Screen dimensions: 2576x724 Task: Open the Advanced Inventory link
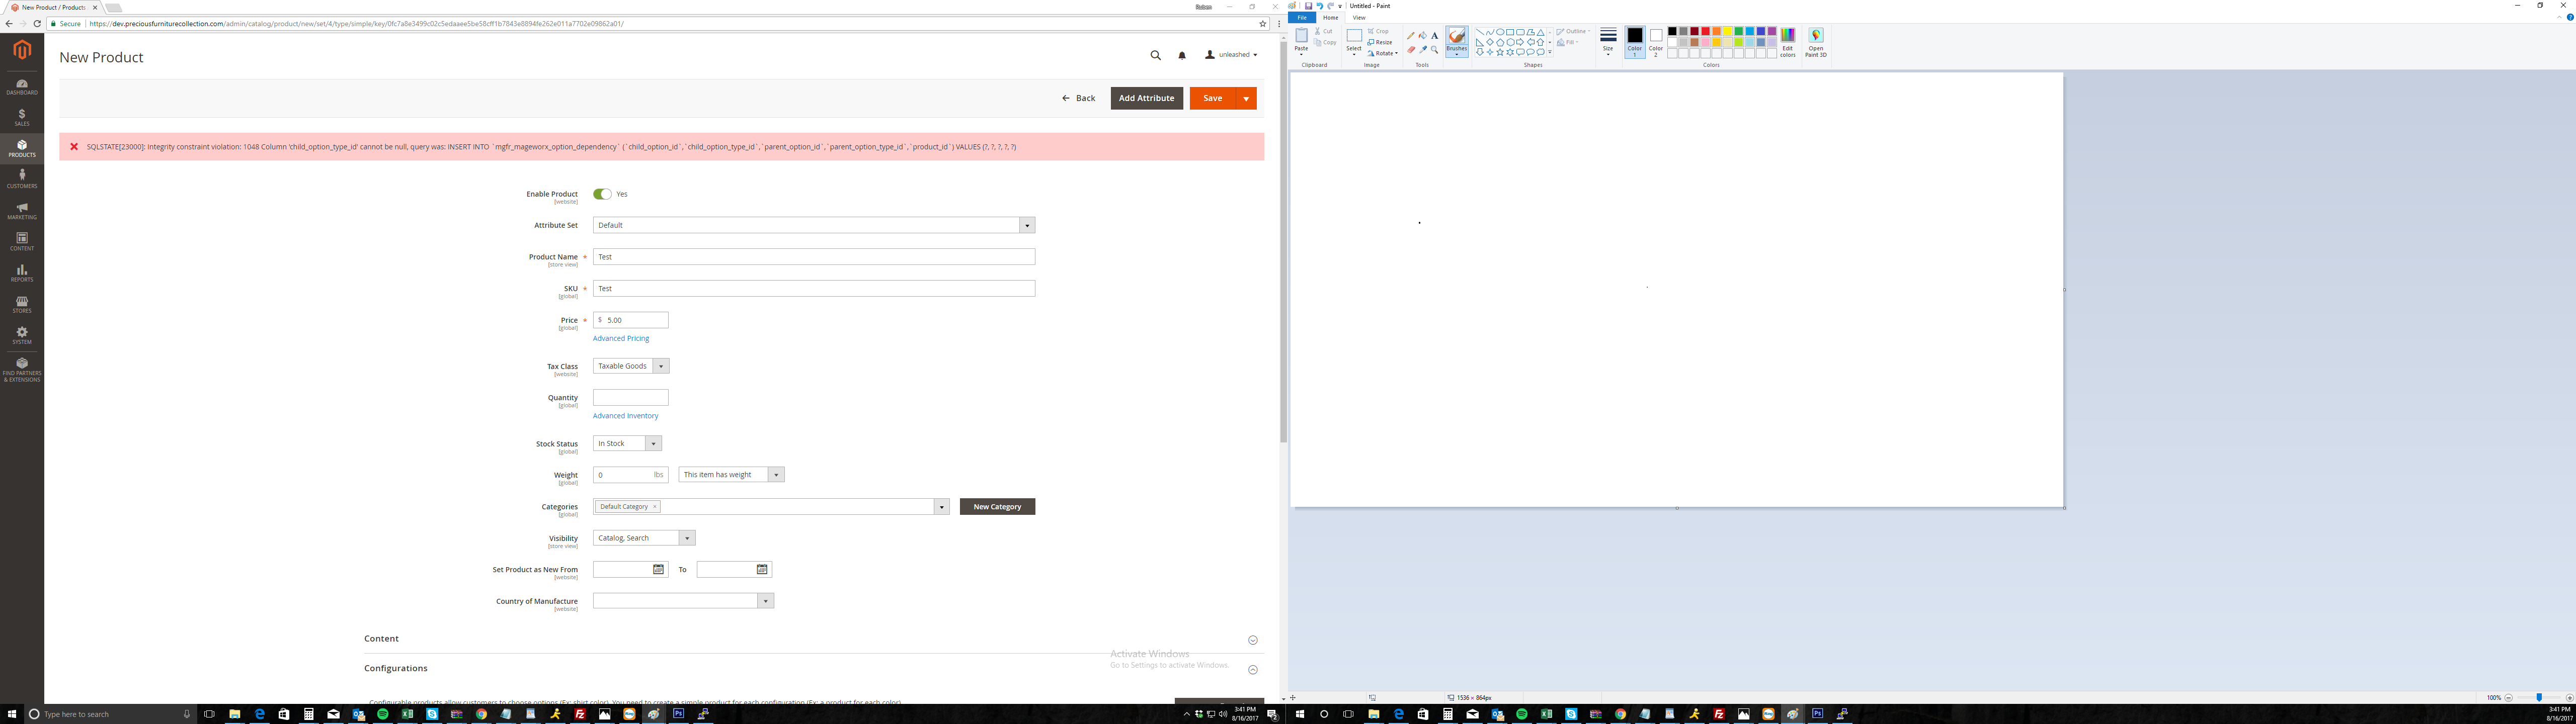point(625,416)
